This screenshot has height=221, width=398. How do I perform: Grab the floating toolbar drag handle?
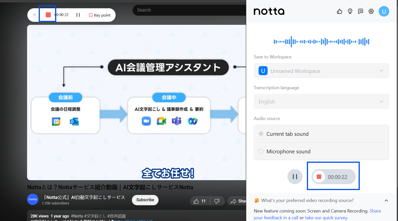35,15
